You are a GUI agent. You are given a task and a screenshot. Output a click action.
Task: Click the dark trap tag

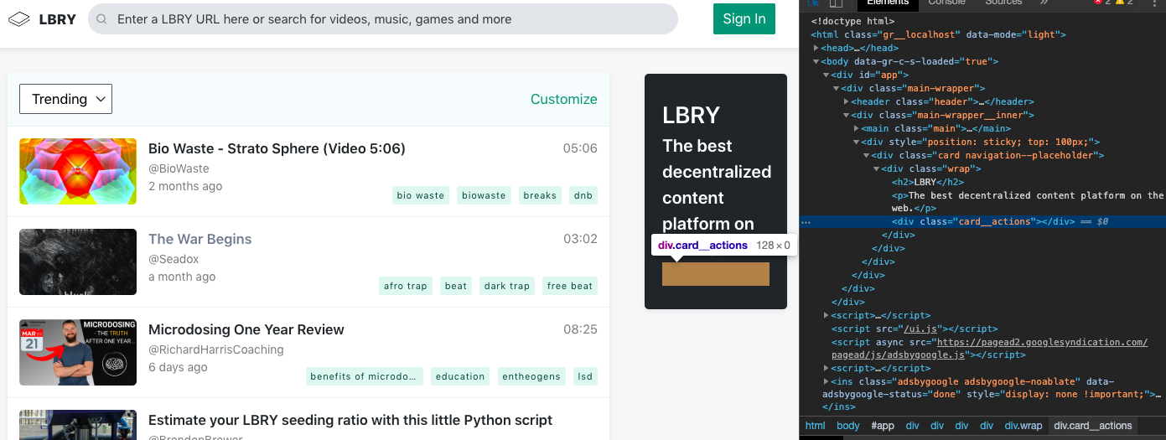pyautogui.click(x=507, y=286)
